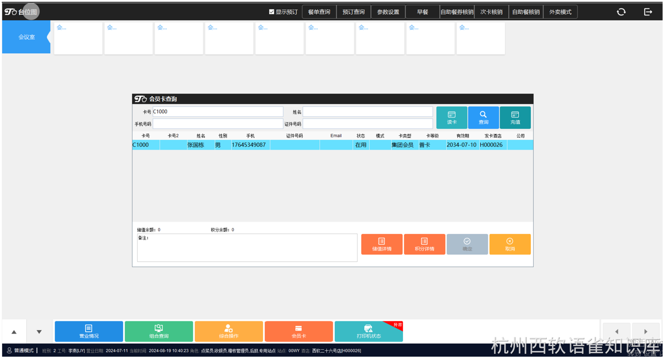Open the 餐单查询 menu item
This screenshot has height=358, width=663.
click(x=319, y=12)
